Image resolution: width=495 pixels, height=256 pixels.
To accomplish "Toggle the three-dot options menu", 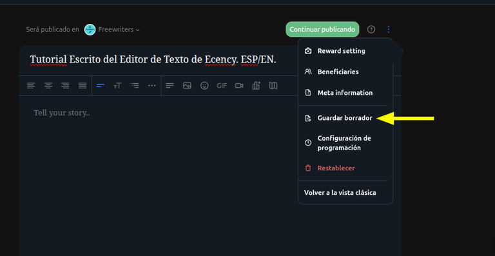I will [x=388, y=30].
